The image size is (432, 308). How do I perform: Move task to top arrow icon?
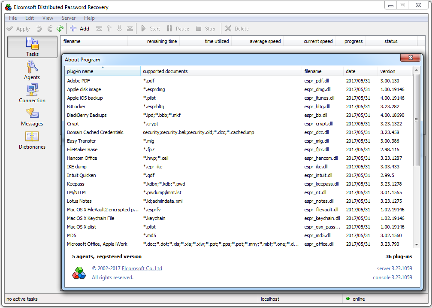[x=99, y=28]
